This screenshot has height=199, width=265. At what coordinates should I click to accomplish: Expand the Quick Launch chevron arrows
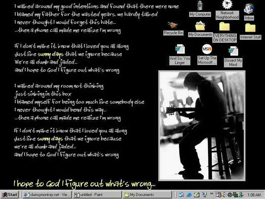pyautogui.click(x=211, y=194)
